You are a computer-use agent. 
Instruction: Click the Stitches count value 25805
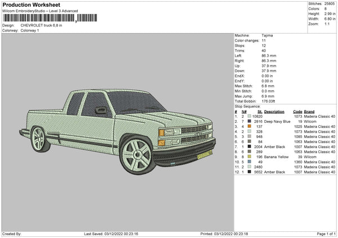[330, 3]
